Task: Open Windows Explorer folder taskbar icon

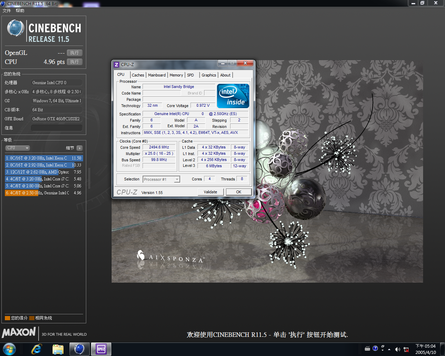Action: coord(58,349)
